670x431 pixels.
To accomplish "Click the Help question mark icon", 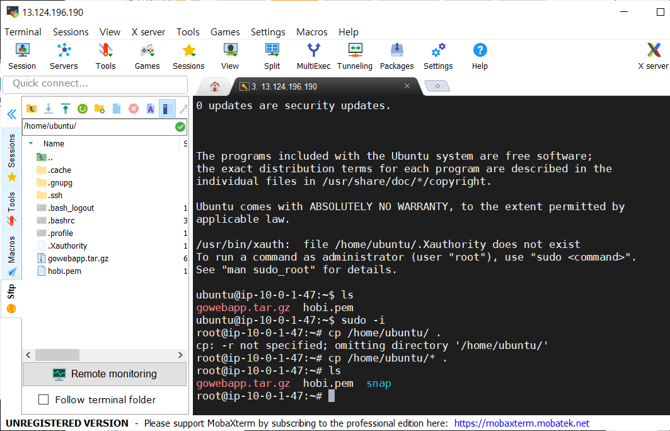I will tap(480, 57).
